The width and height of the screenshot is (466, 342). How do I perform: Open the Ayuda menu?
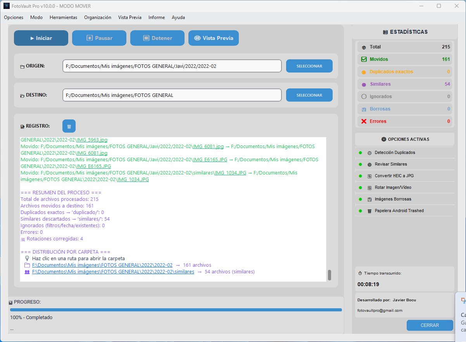click(178, 17)
